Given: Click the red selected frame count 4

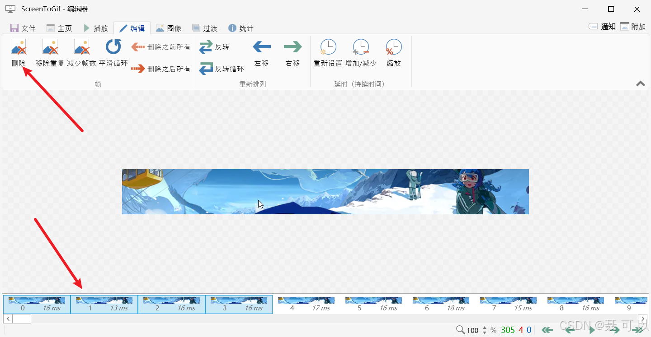Looking at the screenshot, I should [x=521, y=330].
